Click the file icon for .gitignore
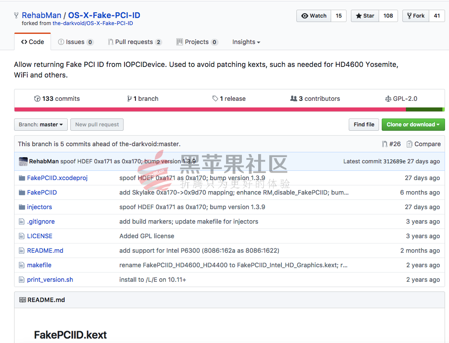This screenshot has height=343, width=449. tap(22, 221)
